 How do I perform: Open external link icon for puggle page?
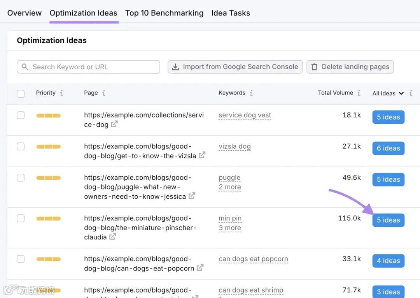[x=192, y=196]
